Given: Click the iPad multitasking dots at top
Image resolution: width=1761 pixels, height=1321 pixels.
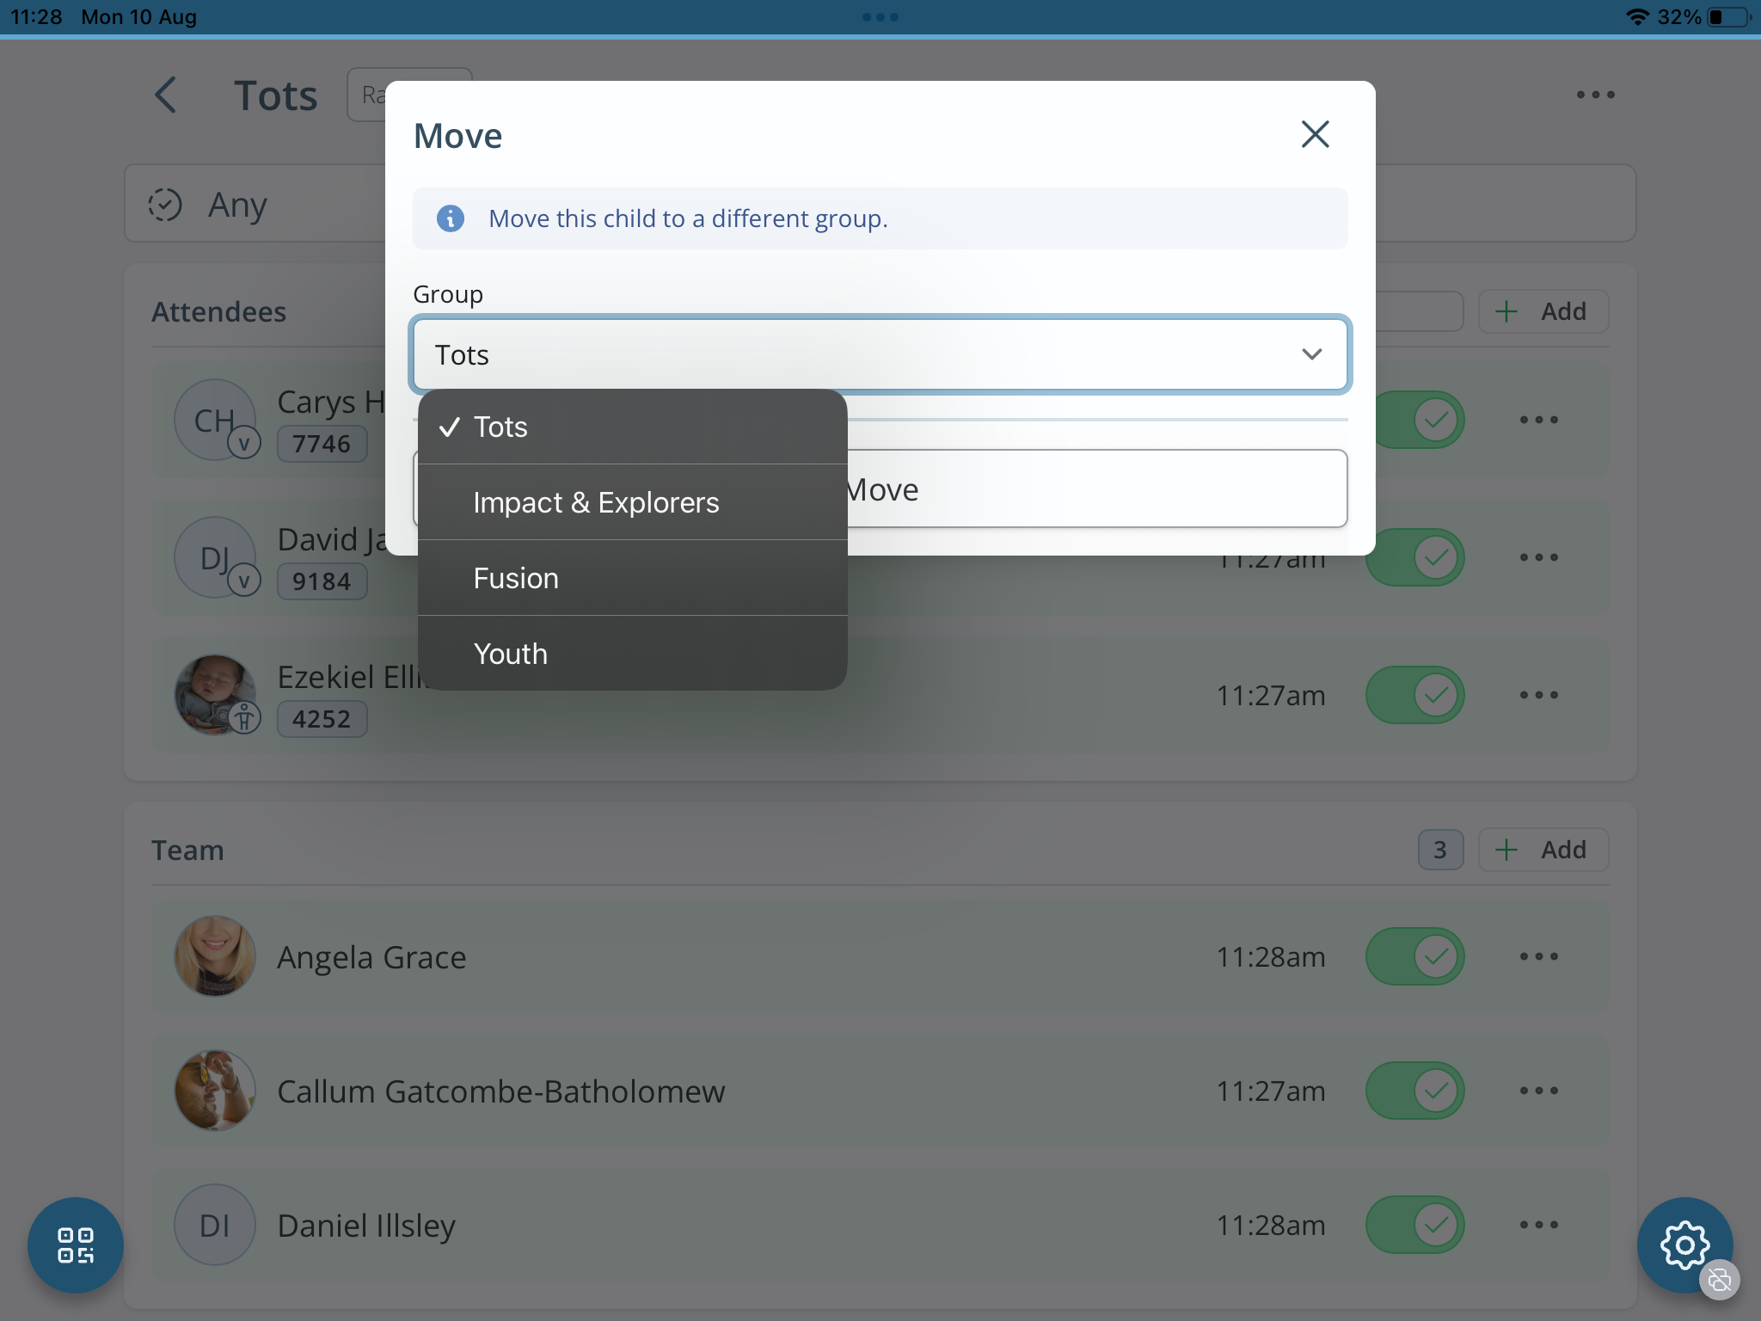Looking at the screenshot, I should (x=880, y=17).
